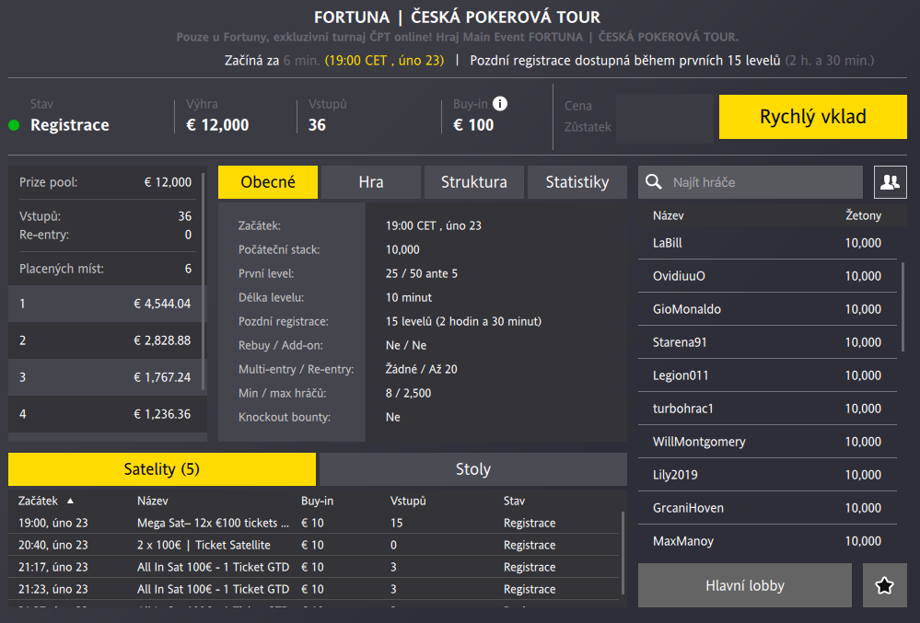Image resolution: width=920 pixels, height=623 pixels.
Task: Click the second place prize € 2,828.88
Action: [162, 340]
